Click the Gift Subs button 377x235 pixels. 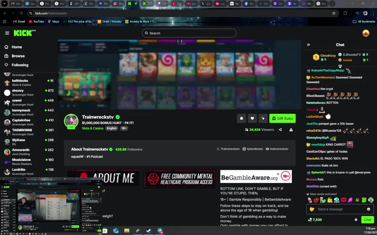point(283,118)
